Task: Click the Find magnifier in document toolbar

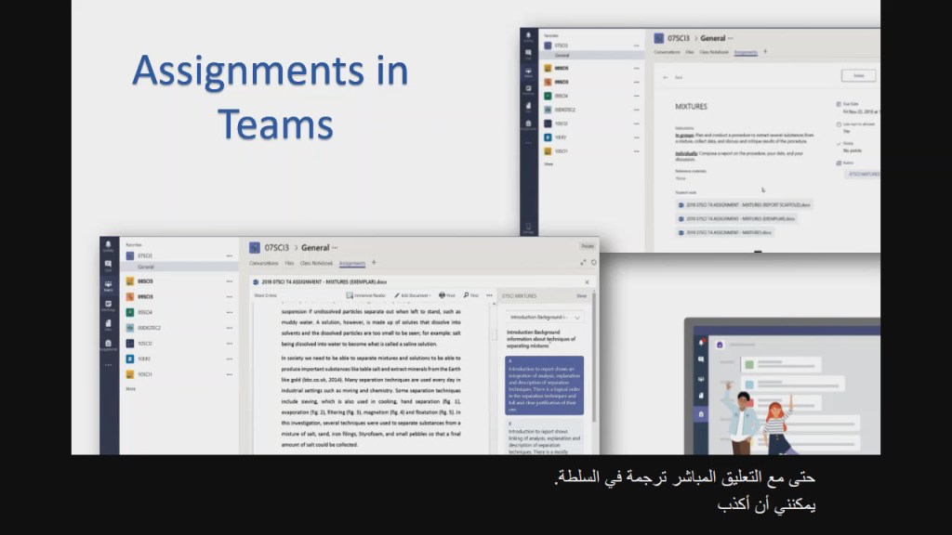Action: [x=470, y=295]
